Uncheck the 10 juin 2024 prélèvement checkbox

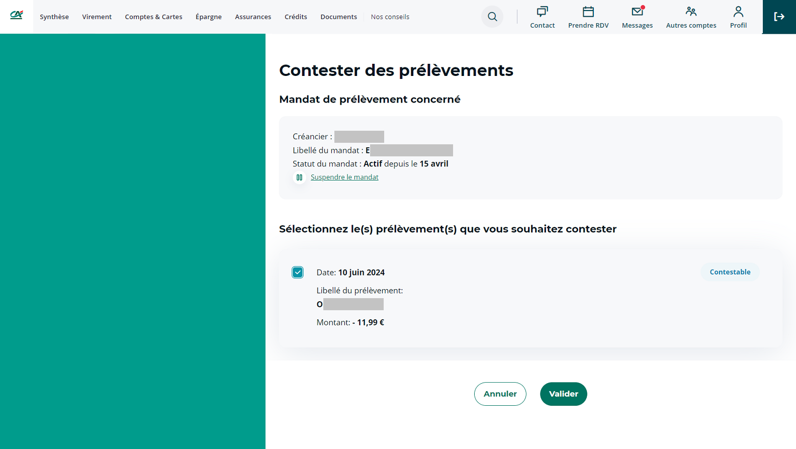tap(298, 273)
